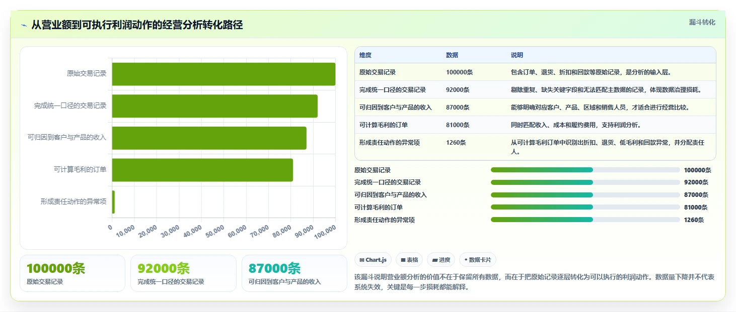This screenshot has height=312, width=736.
Task: Click the 1260条 value in the table
Action: (456, 143)
